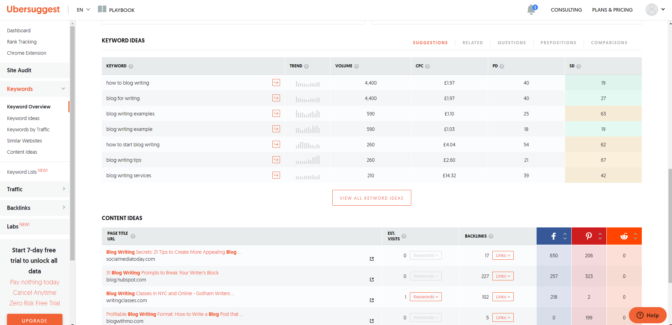This screenshot has width=672, height=325.
Task: Expand Keywords dropdown for writingclasses.com row
Action: pos(425,297)
